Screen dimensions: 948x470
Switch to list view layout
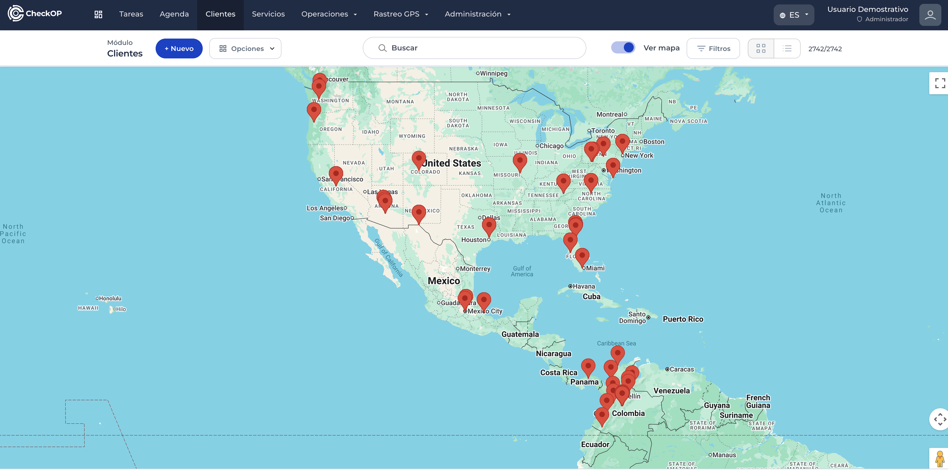tap(787, 48)
